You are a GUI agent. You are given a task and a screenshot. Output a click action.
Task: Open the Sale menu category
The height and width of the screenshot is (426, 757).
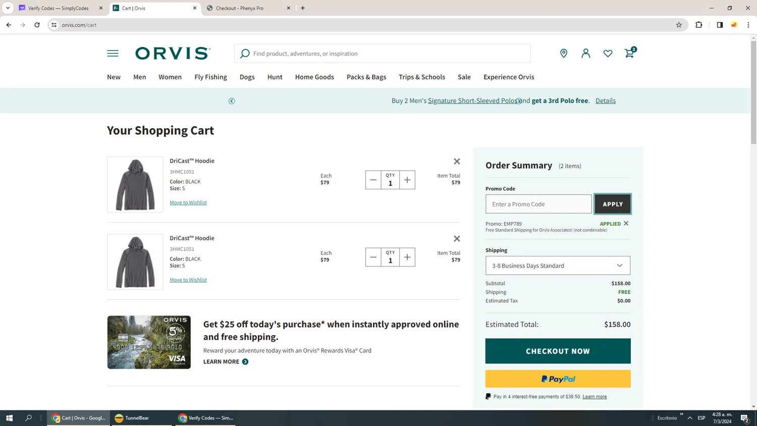coord(464,77)
